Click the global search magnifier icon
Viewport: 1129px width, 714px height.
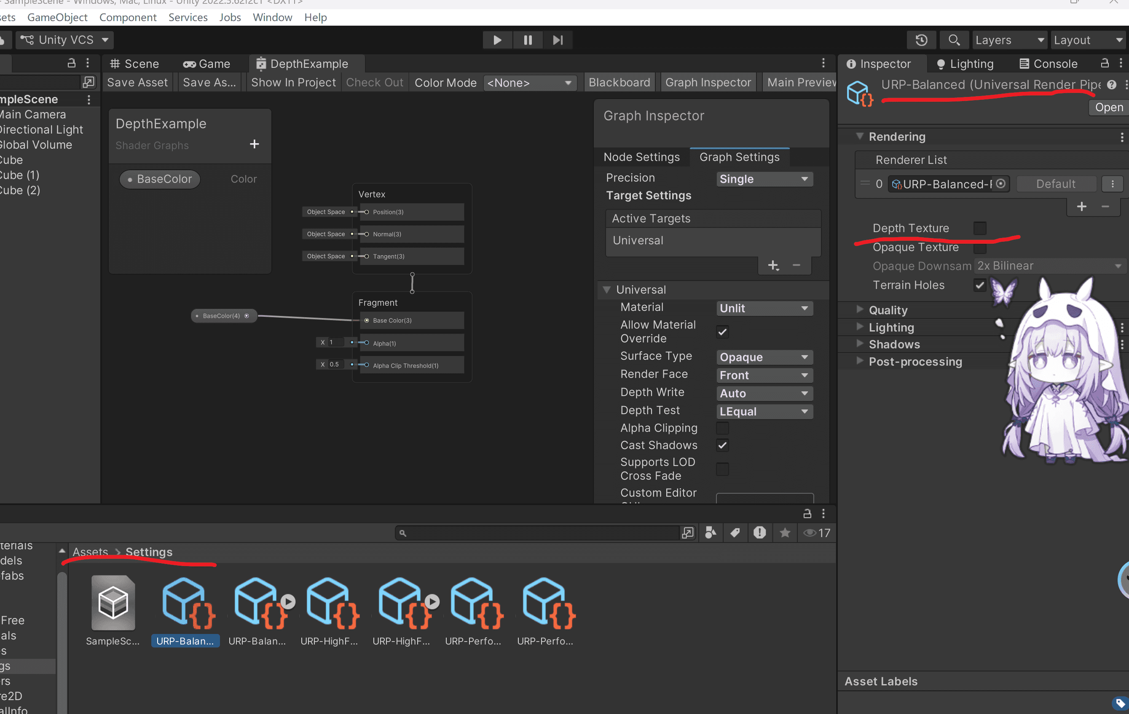954,40
